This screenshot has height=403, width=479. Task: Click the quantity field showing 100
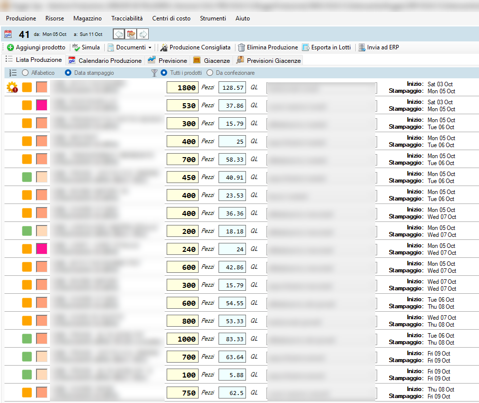pos(183,375)
